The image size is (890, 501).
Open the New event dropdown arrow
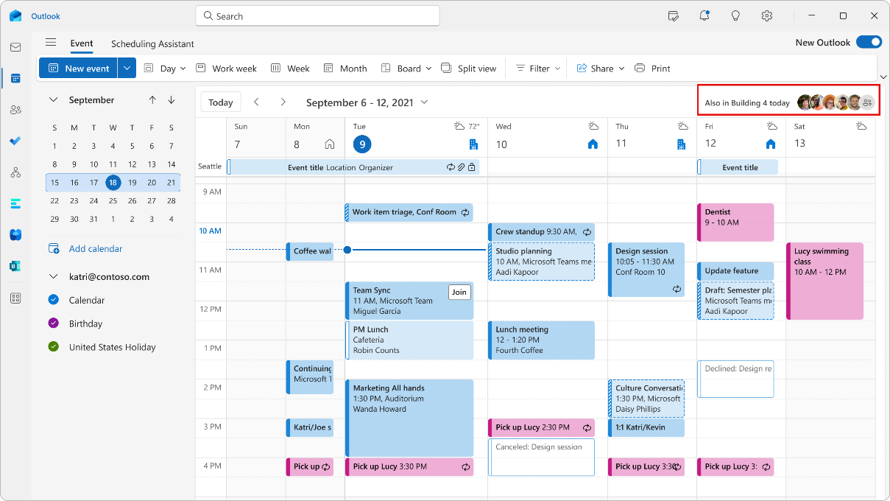[127, 69]
